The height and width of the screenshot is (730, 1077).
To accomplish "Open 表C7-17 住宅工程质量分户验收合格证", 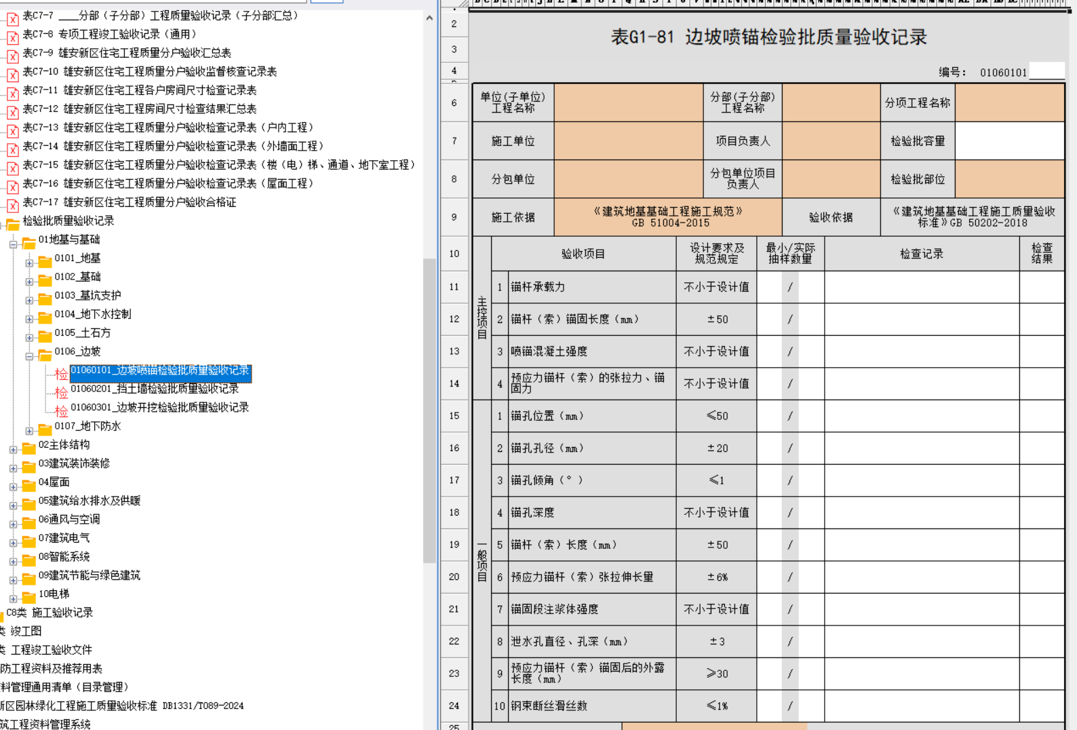I will pyautogui.click(x=129, y=202).
